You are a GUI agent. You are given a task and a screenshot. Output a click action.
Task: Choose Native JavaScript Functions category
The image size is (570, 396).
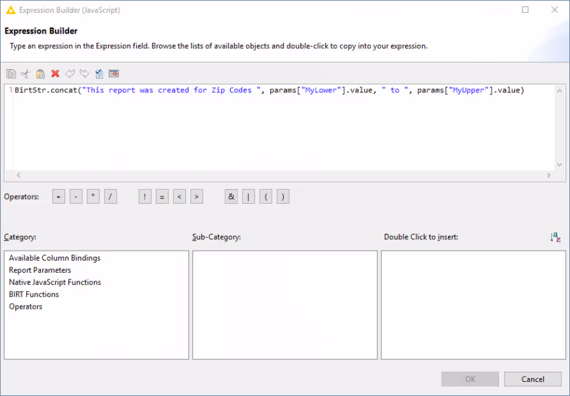(55, 282)
